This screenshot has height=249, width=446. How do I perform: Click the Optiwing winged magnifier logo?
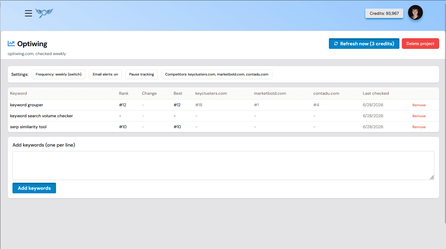44,13
